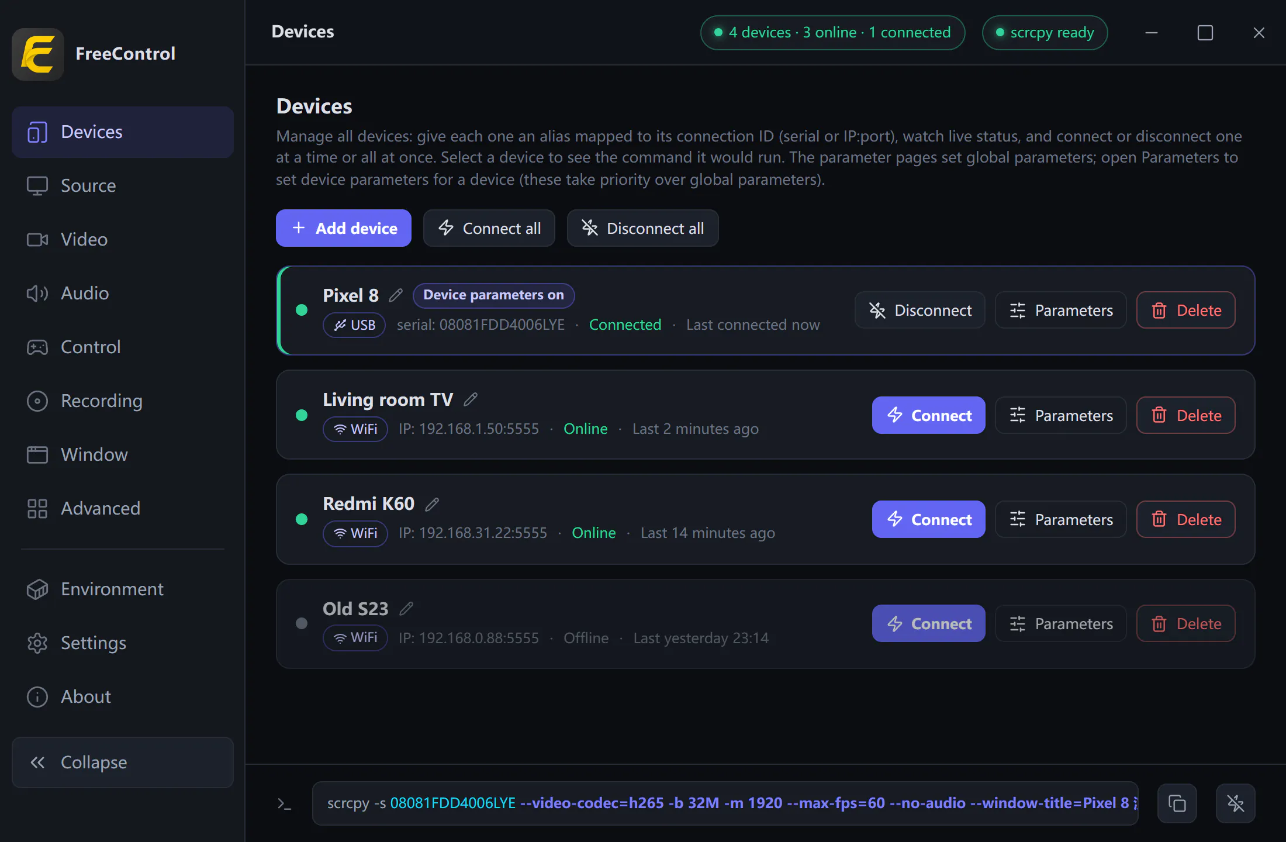Go to the Video parameters page
Screen dimensions: 1286x842
(123, 240)
